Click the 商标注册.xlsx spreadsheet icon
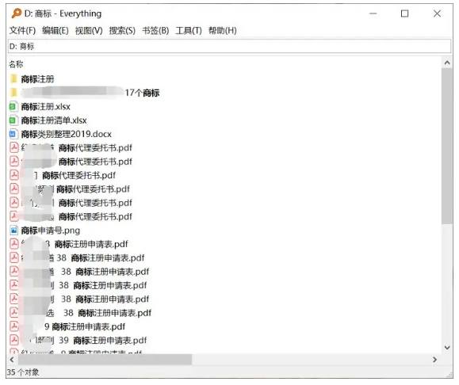The image size is (459, 385). pyautogui.click(x=13, y=106)
